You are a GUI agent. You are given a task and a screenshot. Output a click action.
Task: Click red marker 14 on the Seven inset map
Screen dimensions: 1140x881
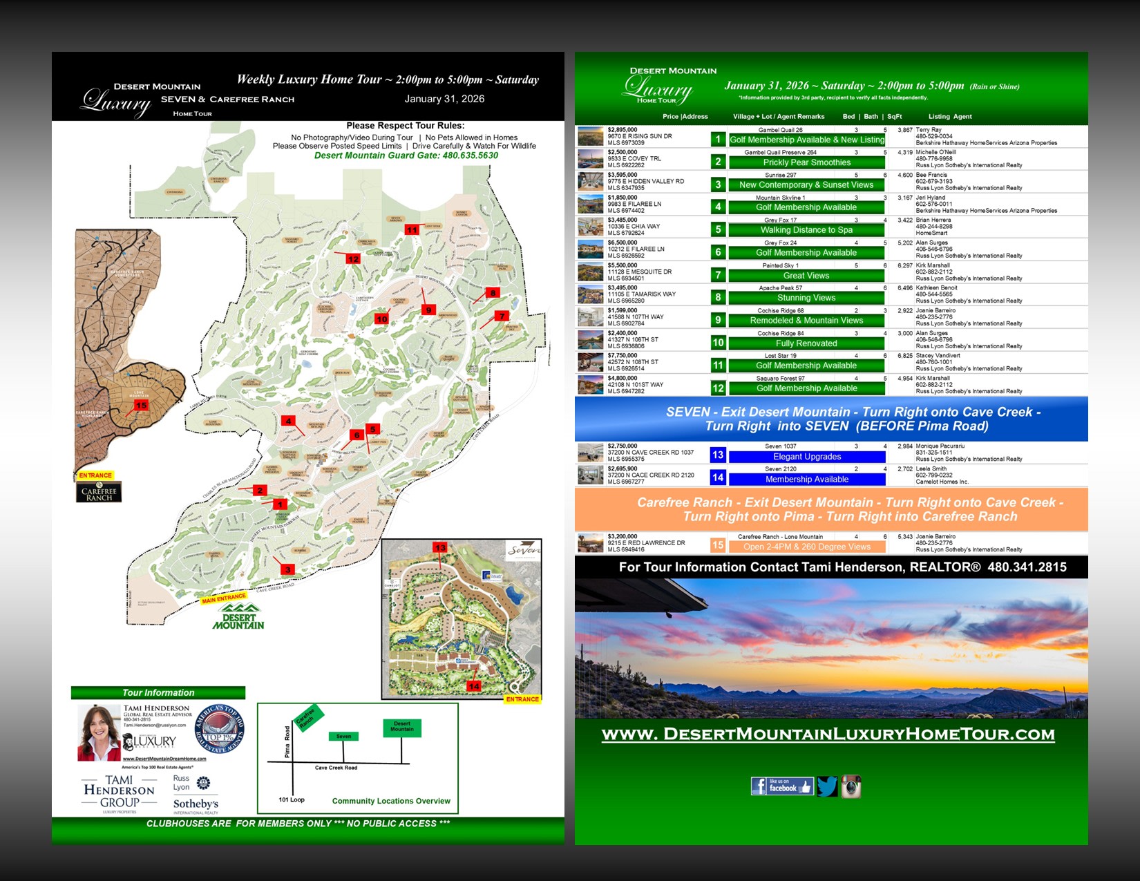click(474, 686)
